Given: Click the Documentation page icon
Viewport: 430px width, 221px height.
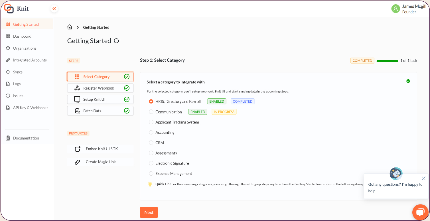Looking at the screenshot, I should (x=8, y=138).
